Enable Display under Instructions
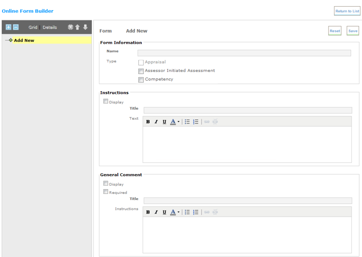Screen dimensions: 362x257 pyautogui.click(x=106, y=101)
